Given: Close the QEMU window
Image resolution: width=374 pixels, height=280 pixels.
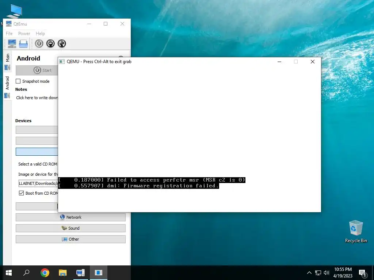Looking at the screenshot, I should click(313, 62).
